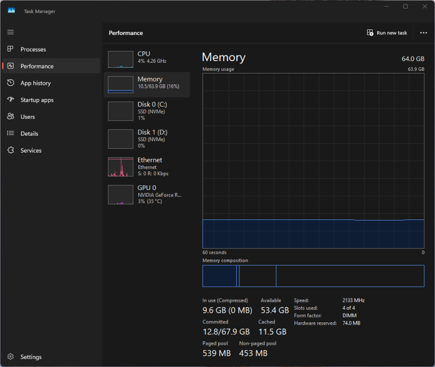The height and width of the screenshot is (367, 435).
Task: Select the Users icon in sidebar
Action: tap(10, 116)
